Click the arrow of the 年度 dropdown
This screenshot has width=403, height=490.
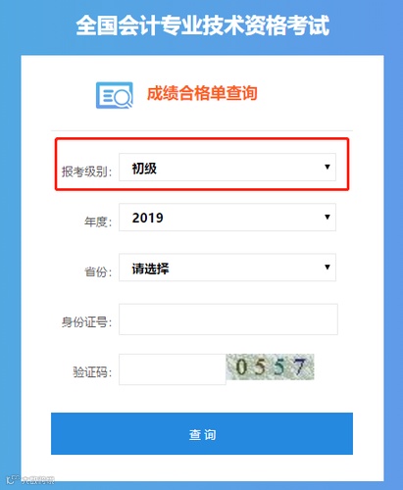[327, 217]
